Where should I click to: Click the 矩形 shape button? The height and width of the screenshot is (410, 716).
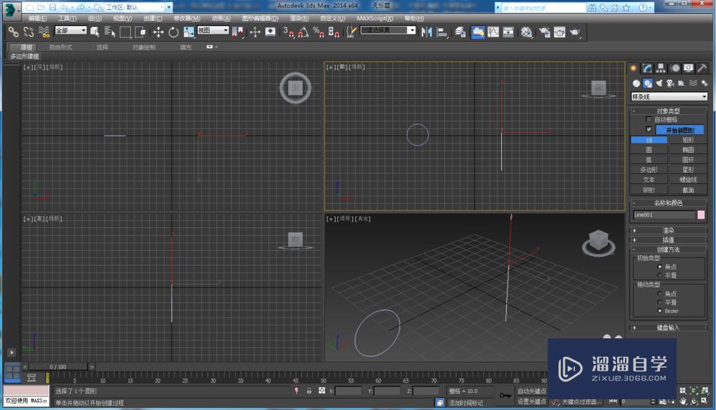688,140
